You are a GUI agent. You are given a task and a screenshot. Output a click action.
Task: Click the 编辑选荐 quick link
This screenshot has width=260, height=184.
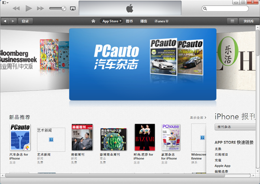[221, 171]
